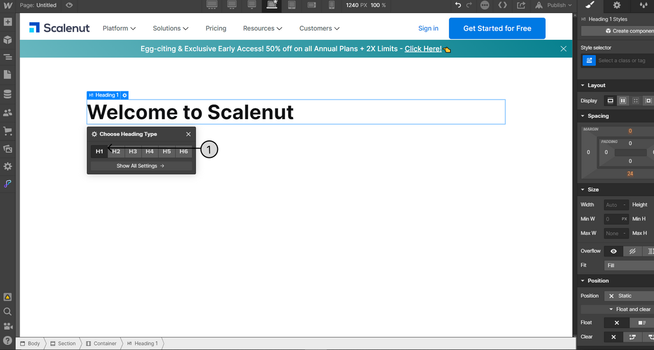
Task: Set overflow to hidden
Action: click(632, 251)
